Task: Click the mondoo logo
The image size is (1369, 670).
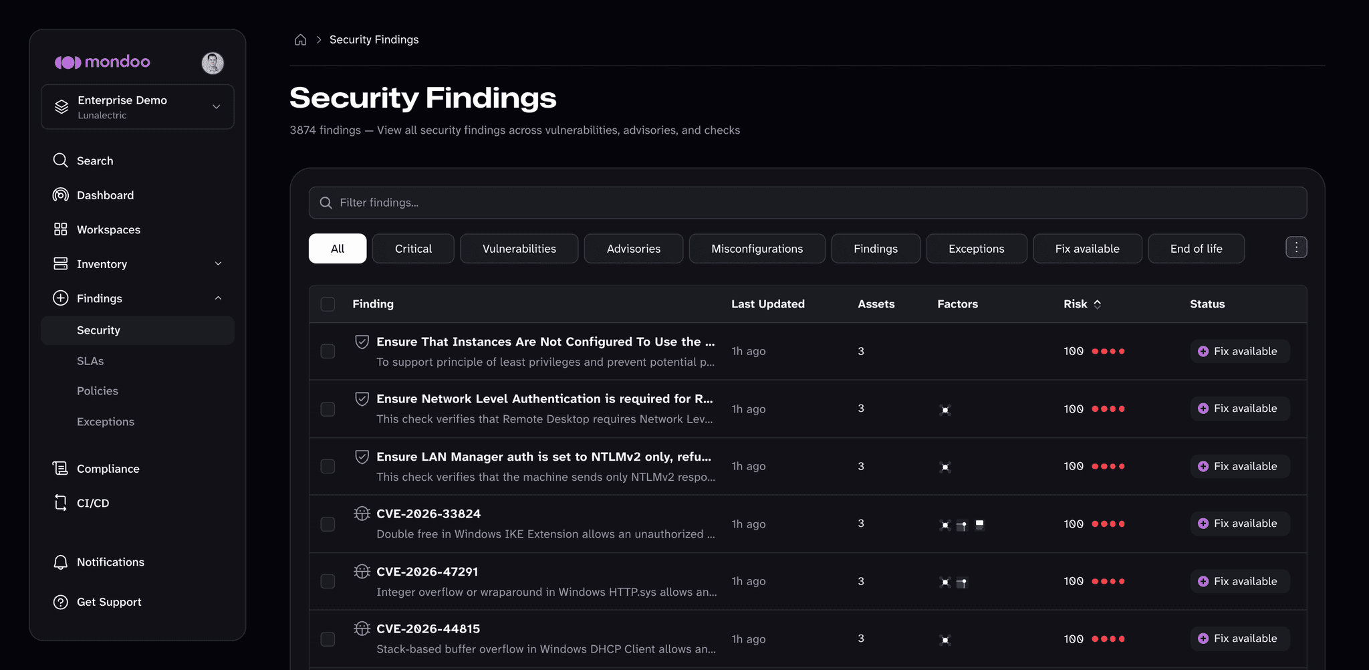Action: pyautogui.click(x=102, y=62)
